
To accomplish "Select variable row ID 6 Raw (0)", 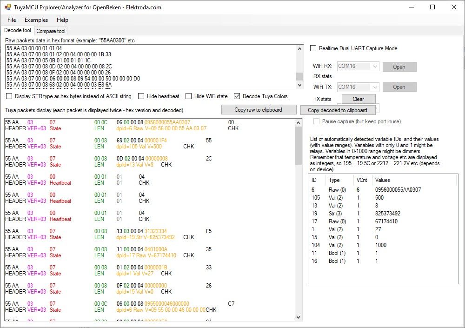I will point(383,190).
